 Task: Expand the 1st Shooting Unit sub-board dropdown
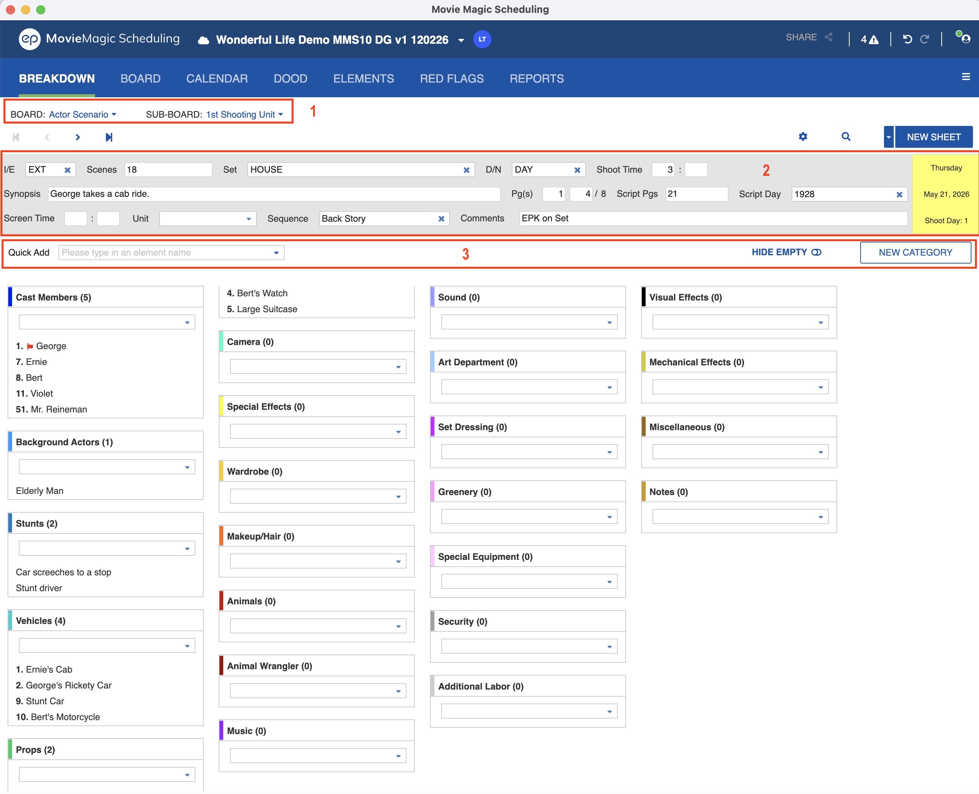(244, 114)
